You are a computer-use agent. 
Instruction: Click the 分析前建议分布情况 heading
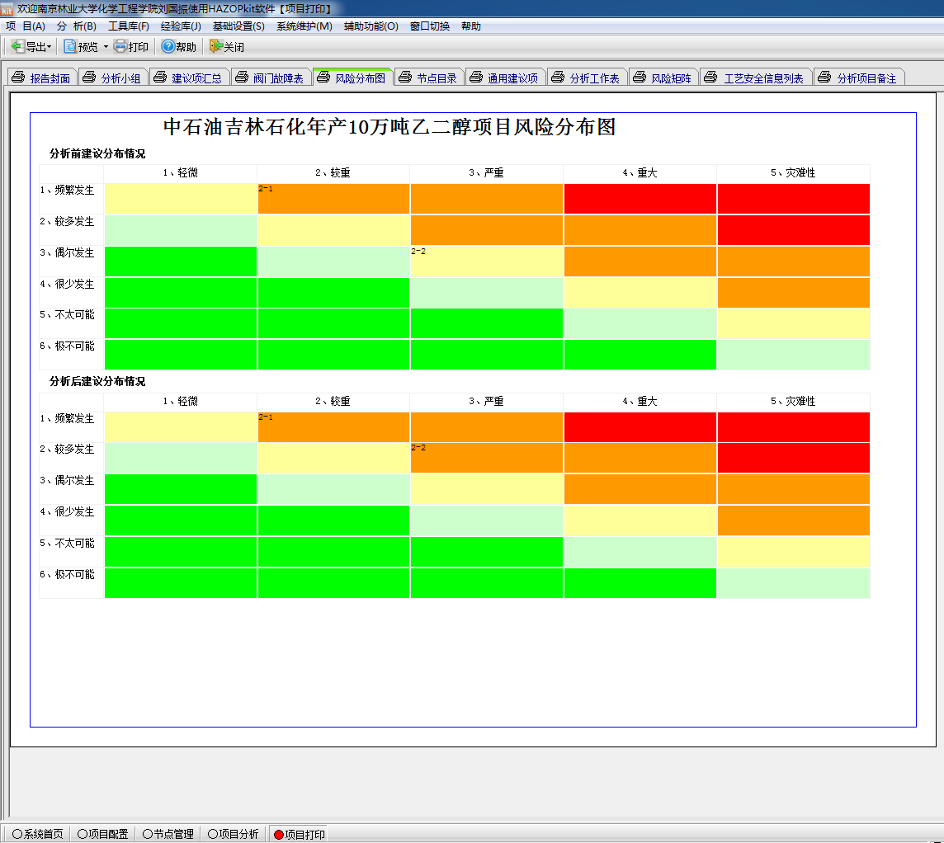tap(97, 154)
